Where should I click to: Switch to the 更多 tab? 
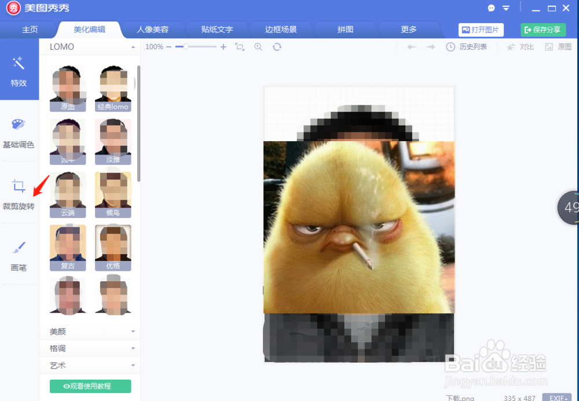point(409,30)
